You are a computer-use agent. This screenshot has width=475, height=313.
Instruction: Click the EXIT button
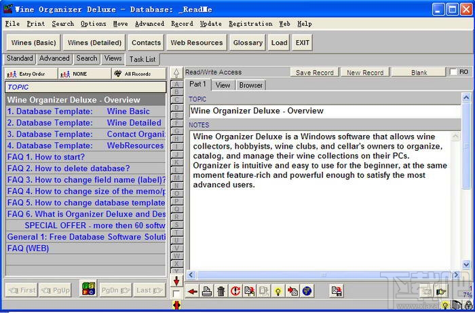click(x=303, y=43)
